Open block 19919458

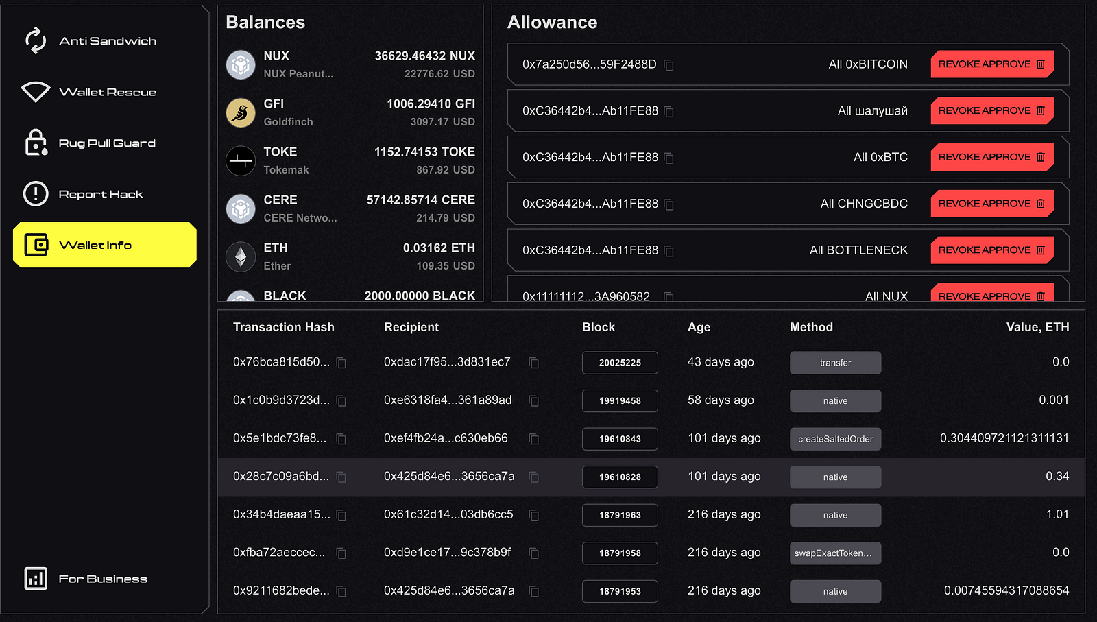pos(620,401)
